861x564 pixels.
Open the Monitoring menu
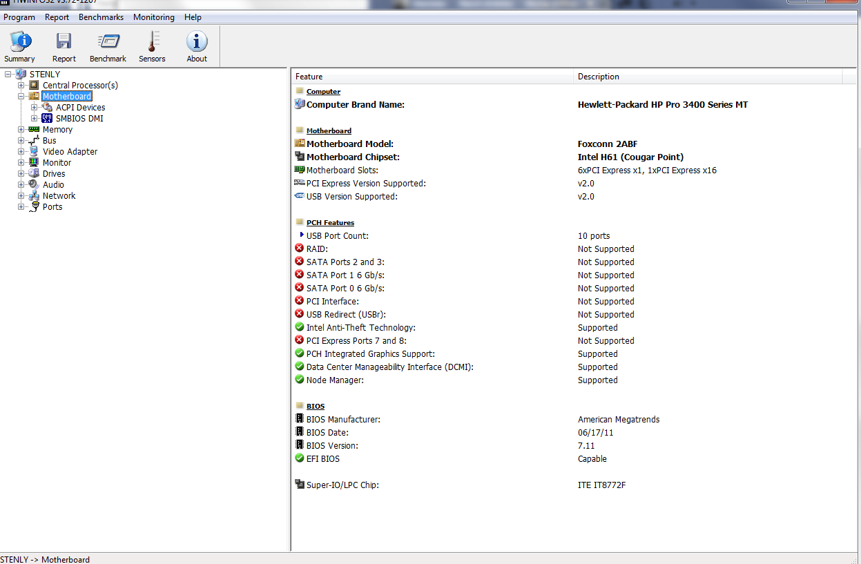tap(154, 17)
